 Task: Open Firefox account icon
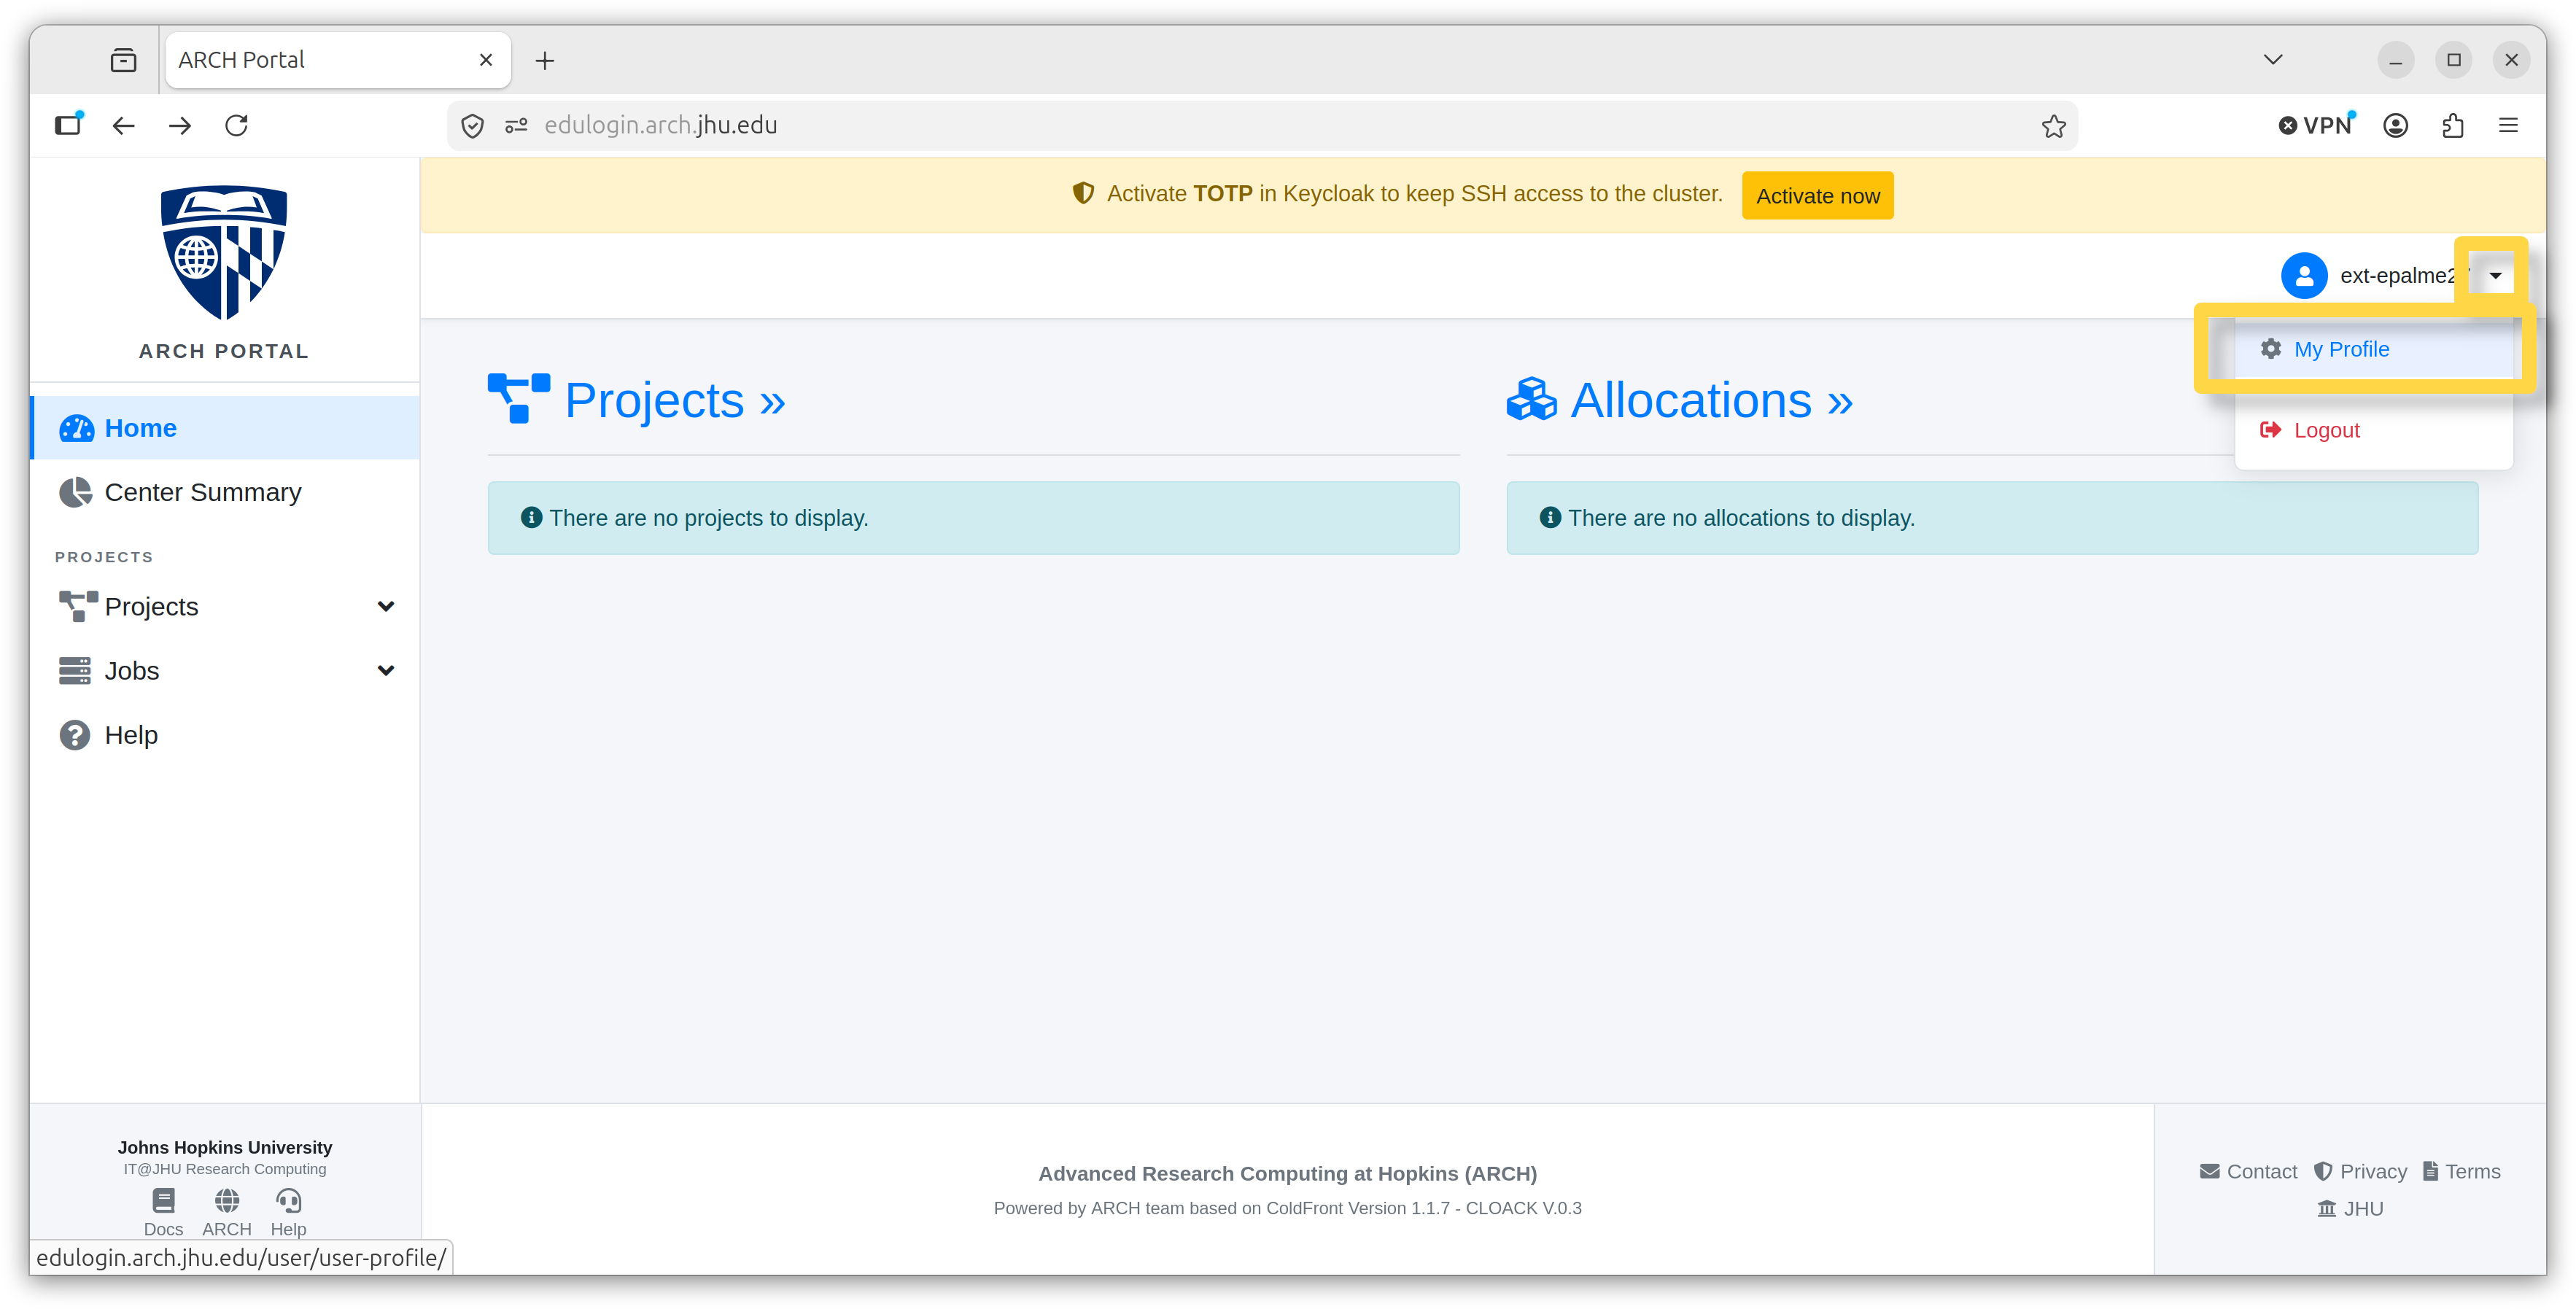[2395, 125]
